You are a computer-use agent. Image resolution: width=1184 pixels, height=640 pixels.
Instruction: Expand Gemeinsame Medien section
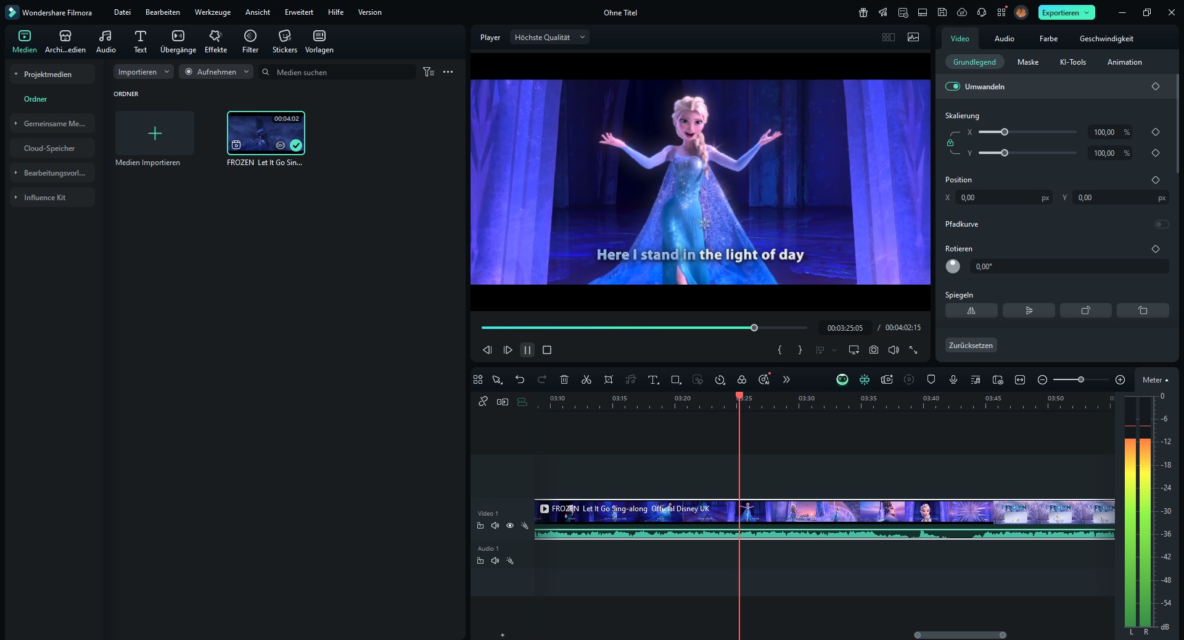(x=15, y=123)
